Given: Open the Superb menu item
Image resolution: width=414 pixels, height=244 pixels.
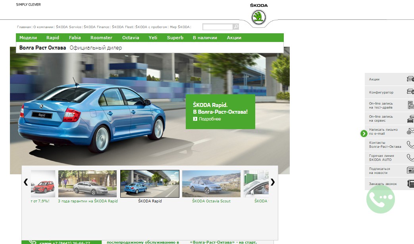Looking at the screenshot, I should click(x=175, y=38).
